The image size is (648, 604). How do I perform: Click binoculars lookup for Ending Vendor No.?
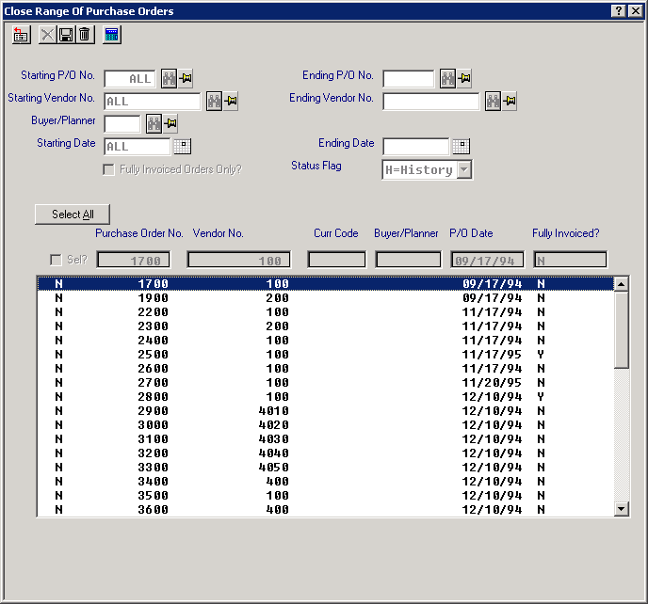(x=493, y=102)
